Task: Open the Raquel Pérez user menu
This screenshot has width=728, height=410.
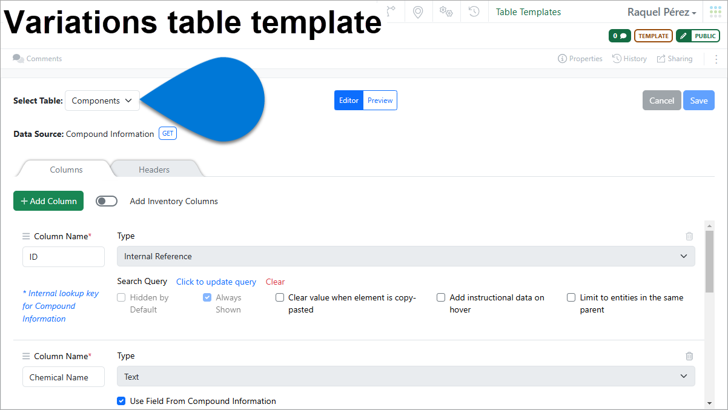Action: point(661,12)
